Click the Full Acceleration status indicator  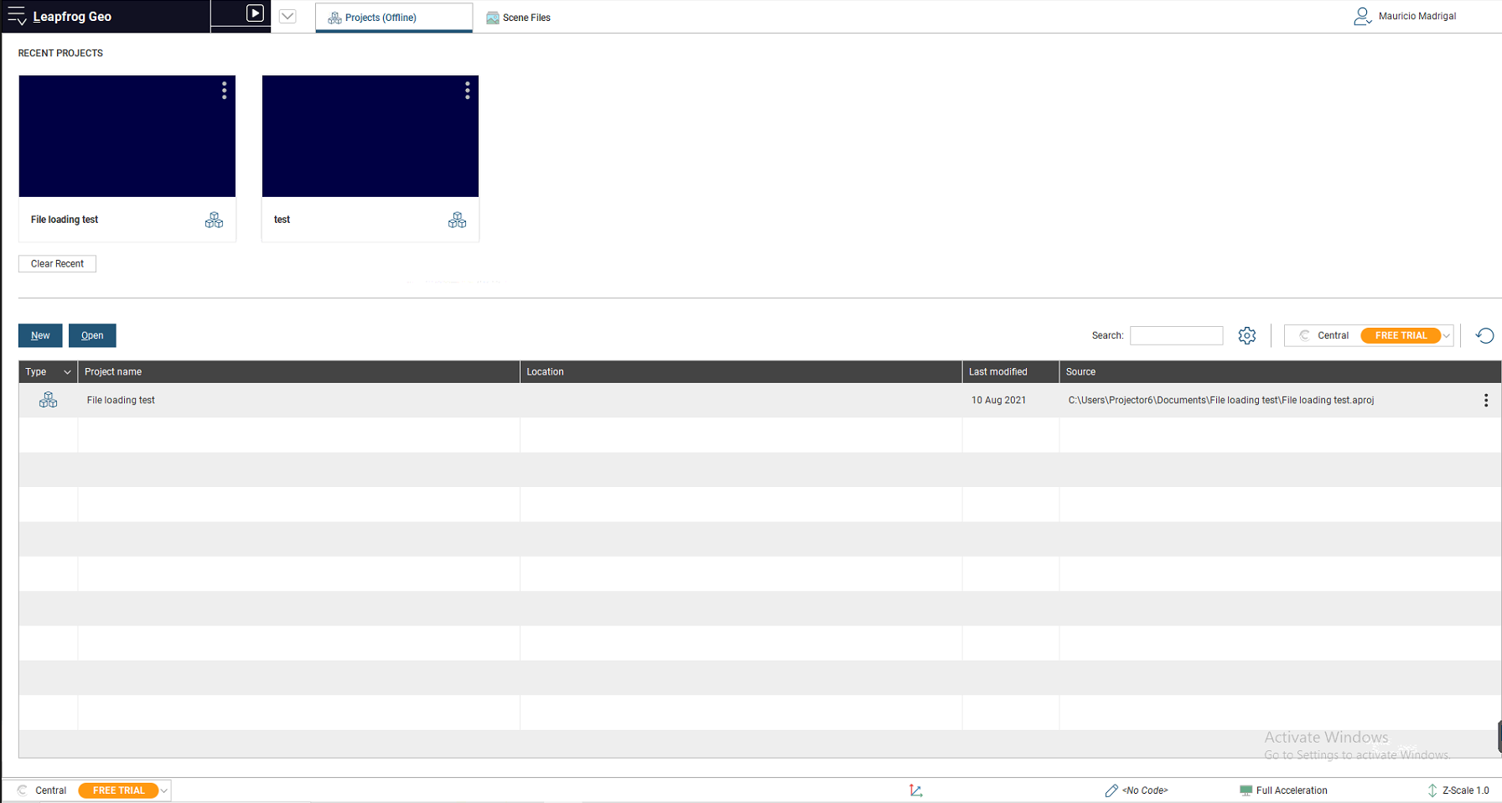1283,790
